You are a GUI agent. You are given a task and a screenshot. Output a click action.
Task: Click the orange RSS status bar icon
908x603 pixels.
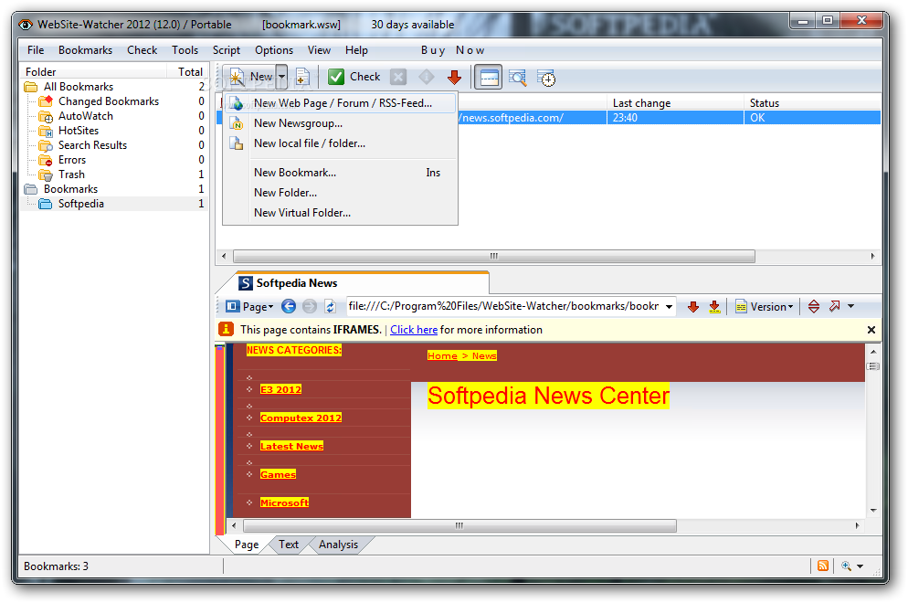pyautogui.click(x=822, y=566)
